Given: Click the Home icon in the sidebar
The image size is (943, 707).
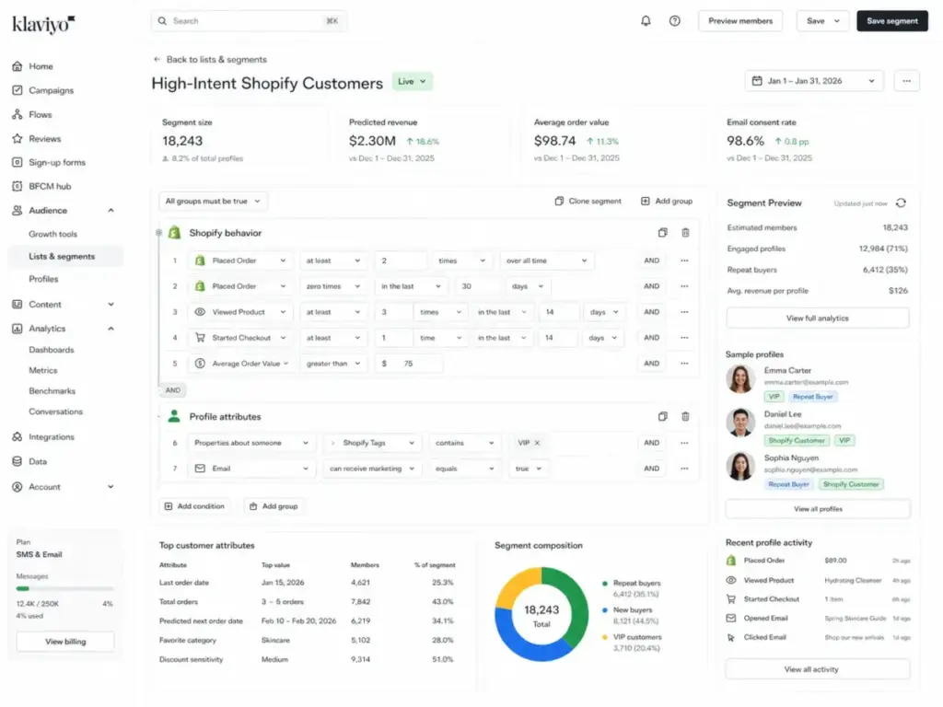Looking at the screenshot, I should [x=17, y=66].
